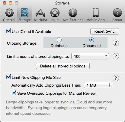Open the stored clippings limit dropdown showing 100
The width and height of the screenshot is (125, 122).
pyautogui.click(x=90, y=56)
